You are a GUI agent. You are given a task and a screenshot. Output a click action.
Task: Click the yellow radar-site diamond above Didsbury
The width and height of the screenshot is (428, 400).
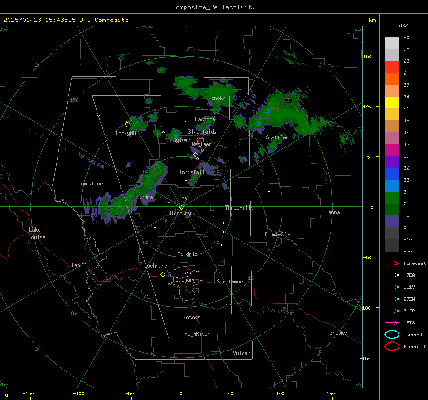click(x=181, y=207)
